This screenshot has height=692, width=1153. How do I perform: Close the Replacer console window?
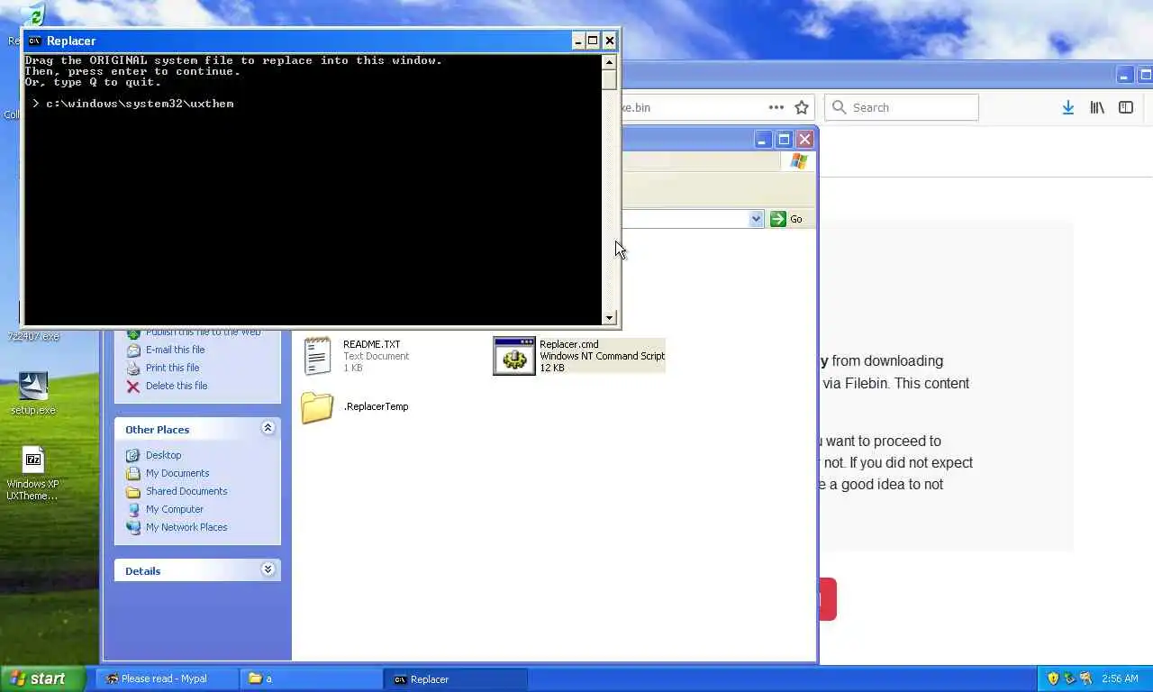click(x=610, y=41)
